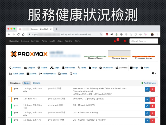
Task: Delete the pve-cluster service
Action: (153, 121)
